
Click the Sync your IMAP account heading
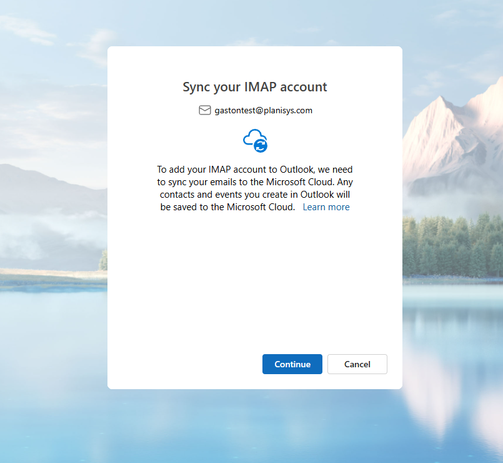click(254, 87)
